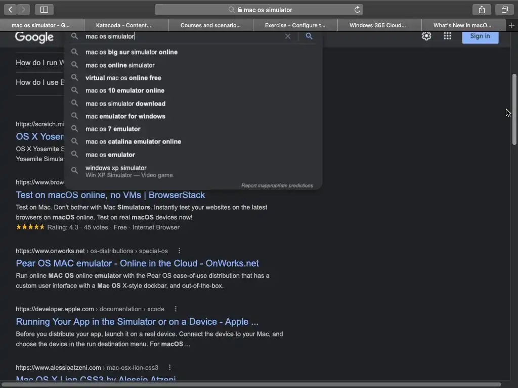Click the Safari forward arrow button

[23, 10]
